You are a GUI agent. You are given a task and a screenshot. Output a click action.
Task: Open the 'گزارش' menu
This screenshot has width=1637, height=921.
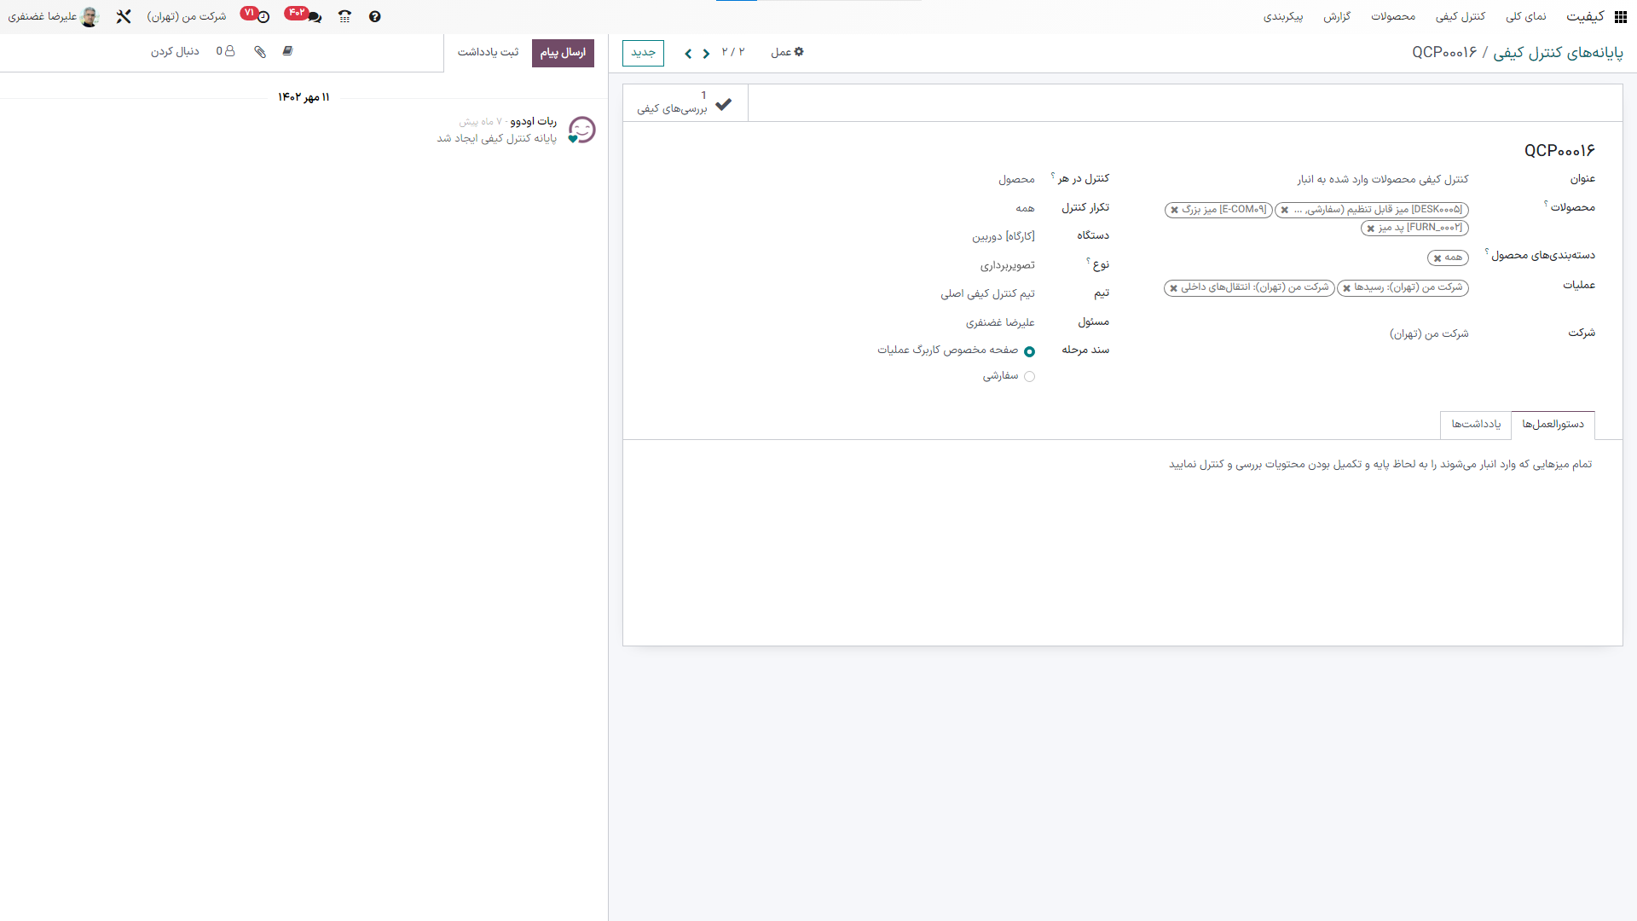[1336, 16]
